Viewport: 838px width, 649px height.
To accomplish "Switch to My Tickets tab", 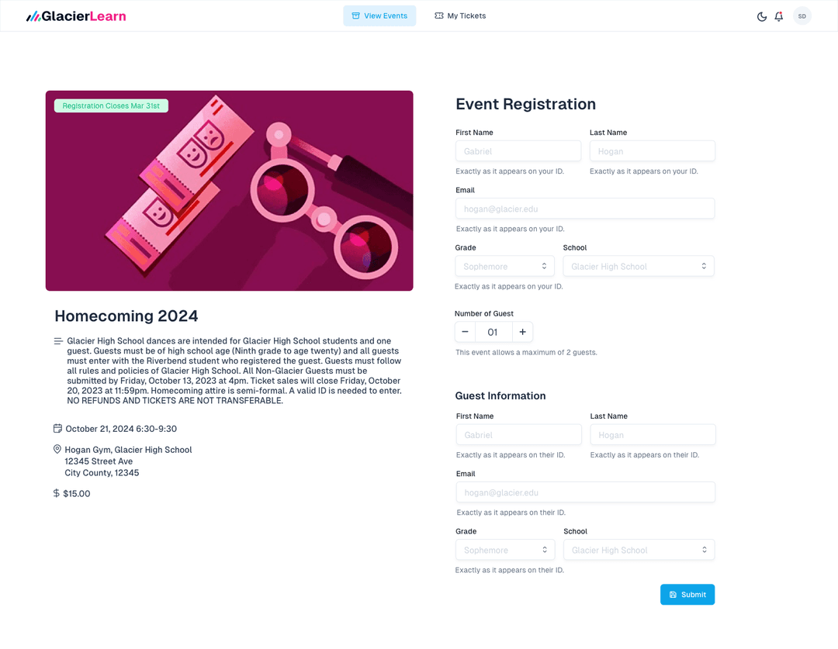I will pyautogui.click(x=460, y=16).
